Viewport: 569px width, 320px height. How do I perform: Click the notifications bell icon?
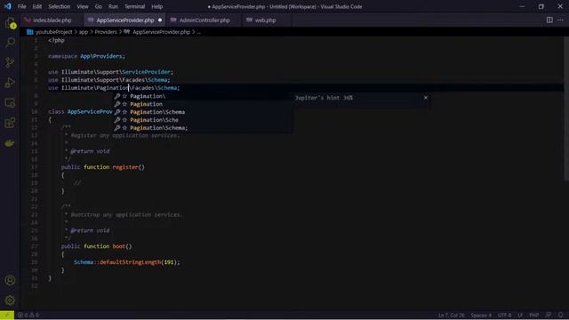point(561,315)
